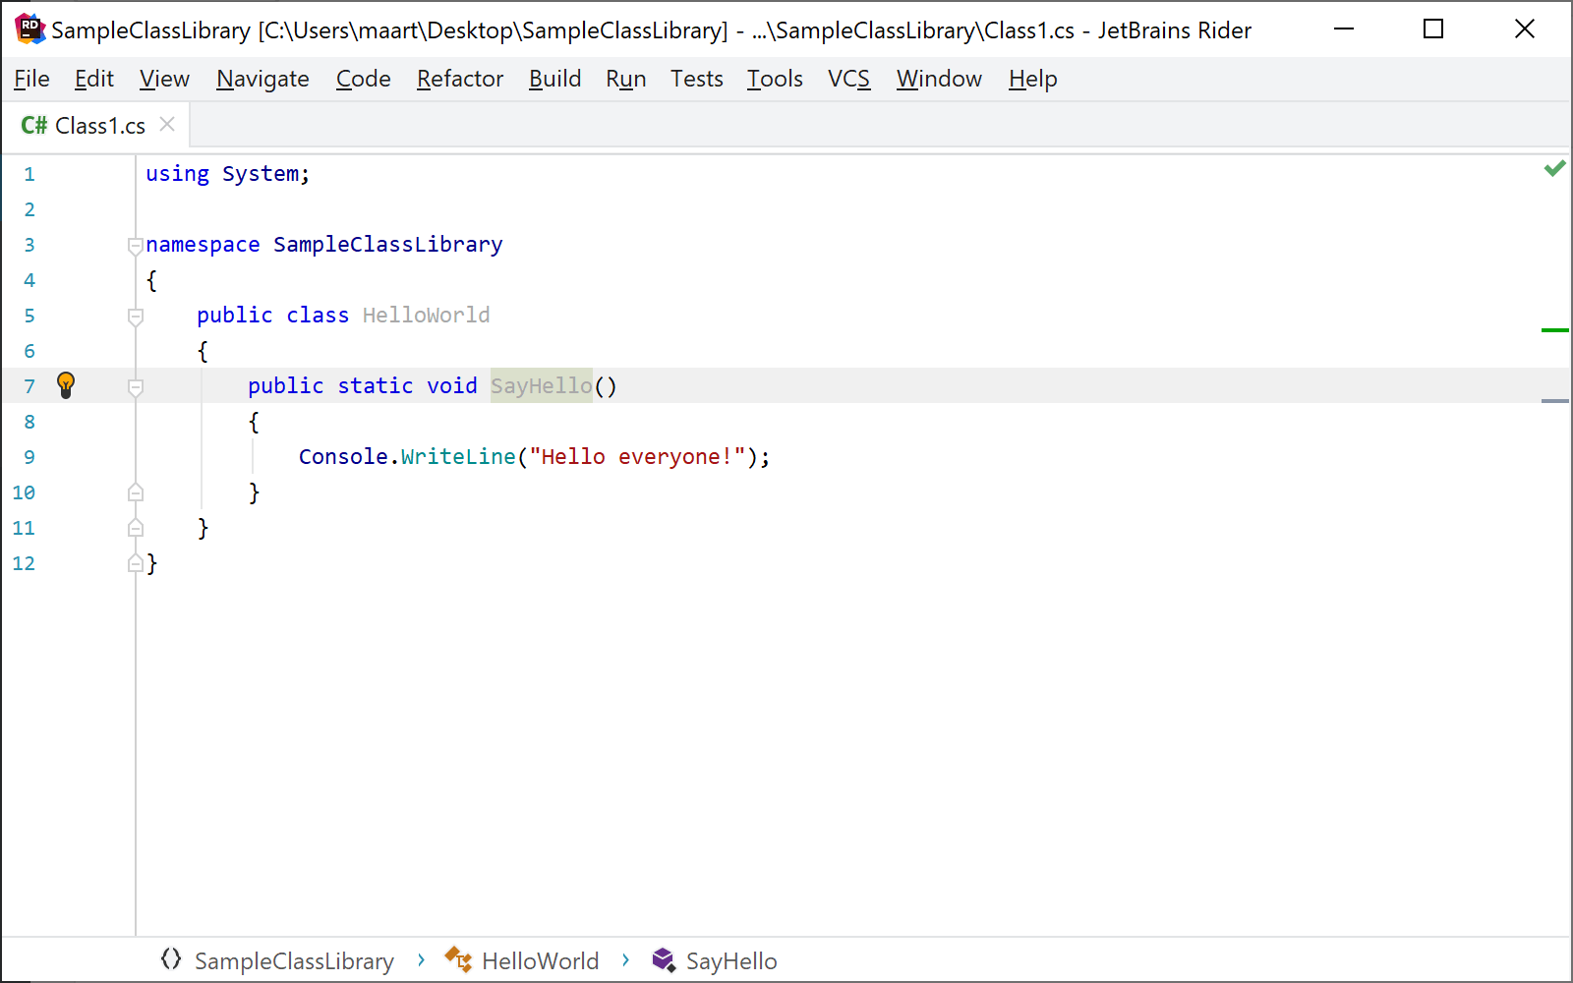Open the Navigate menu
The height and width of the screenshot is (983, 1573).
click(x=262, y=79)
